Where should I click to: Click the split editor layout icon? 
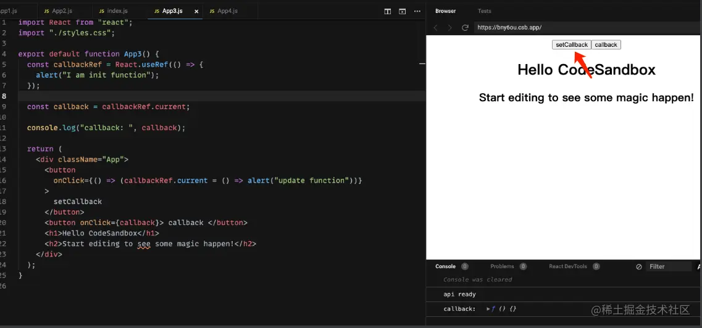pos(388,11)
